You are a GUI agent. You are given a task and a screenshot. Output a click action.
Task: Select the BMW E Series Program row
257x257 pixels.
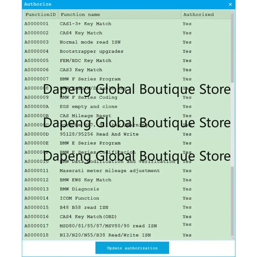click(x=127, y=143)
